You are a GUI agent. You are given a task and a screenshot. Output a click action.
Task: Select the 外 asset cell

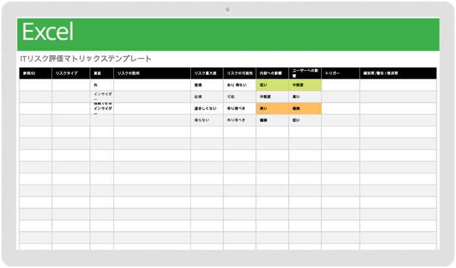pyautogui.click(x=102, y=85)
